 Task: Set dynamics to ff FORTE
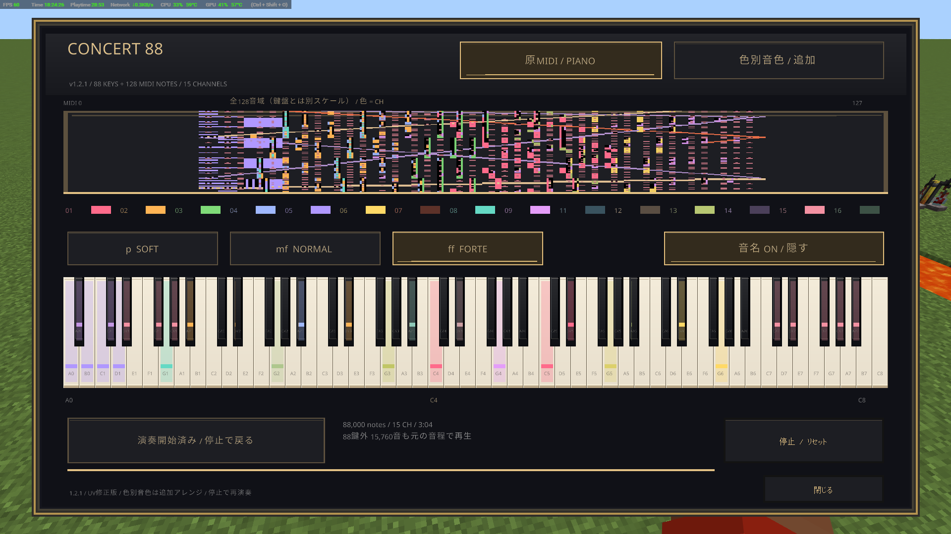point(467,248)
